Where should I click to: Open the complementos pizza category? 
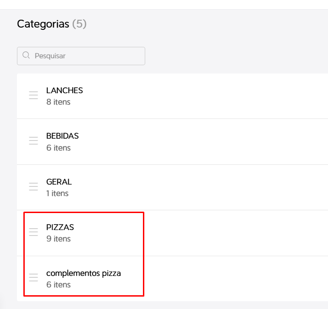(x=83, y=273)
